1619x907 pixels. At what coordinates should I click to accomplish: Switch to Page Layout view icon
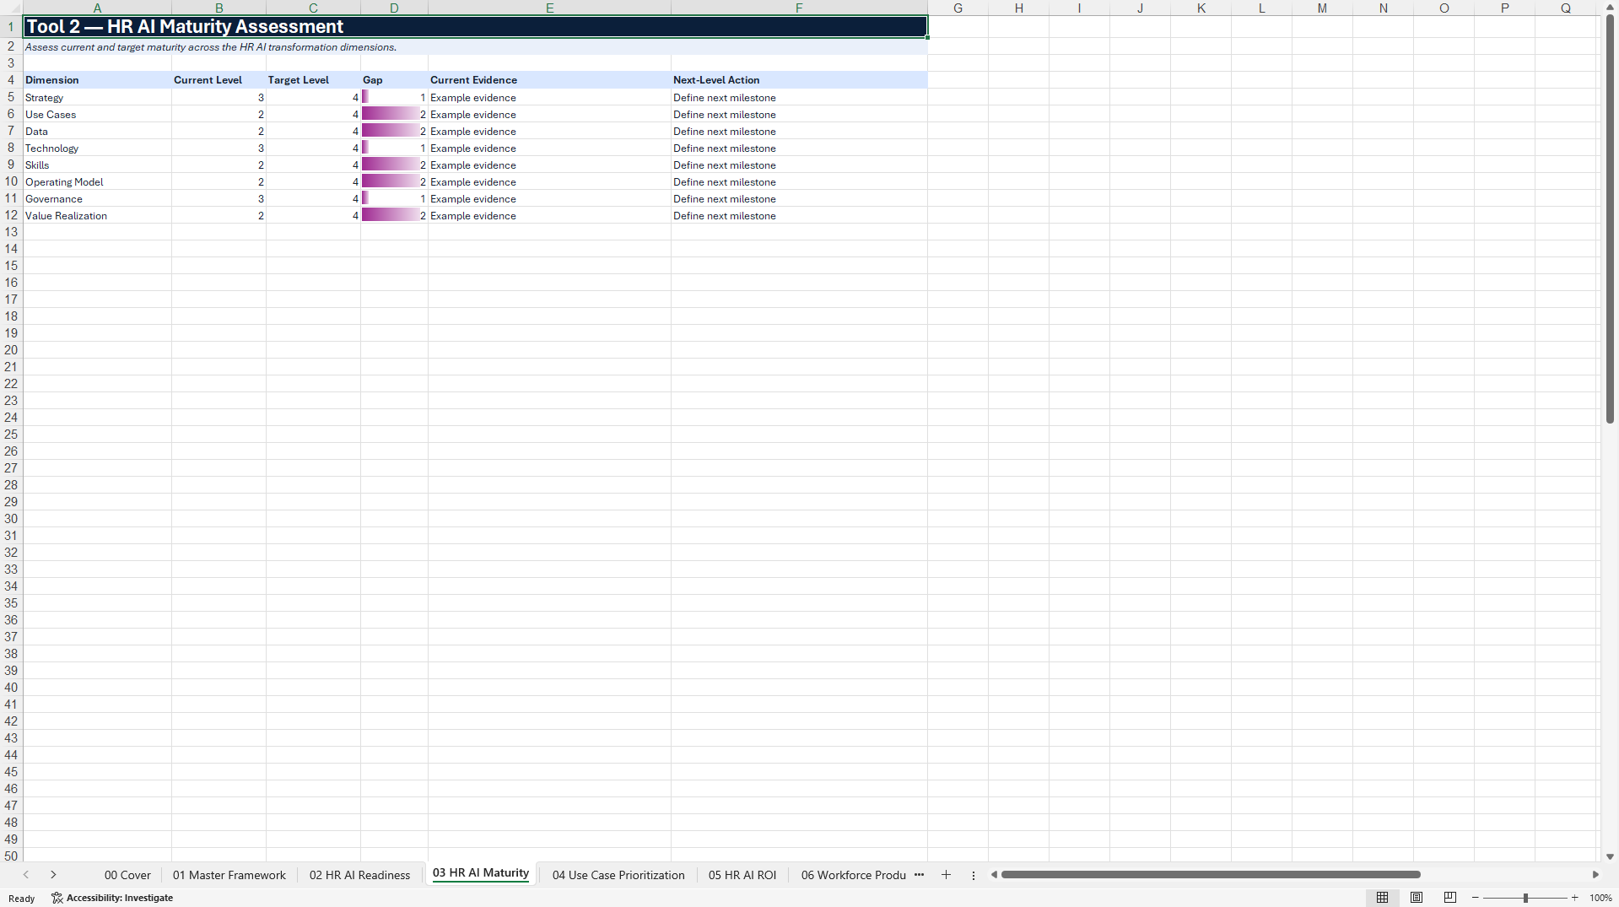tap(1417, 898)
